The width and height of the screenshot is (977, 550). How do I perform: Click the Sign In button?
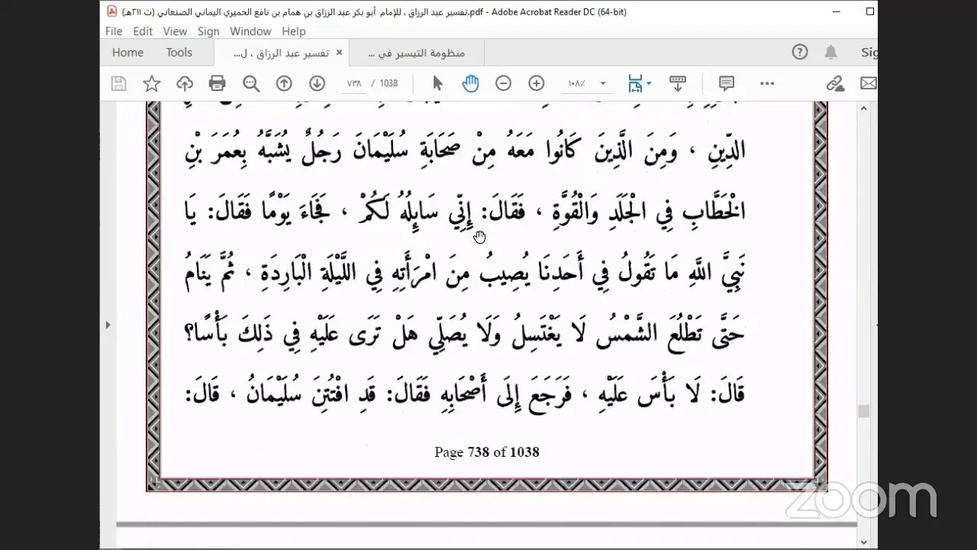pos(869,52)
